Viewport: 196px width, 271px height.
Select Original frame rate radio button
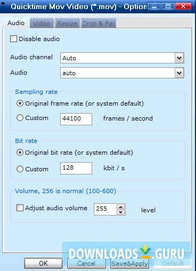[20, 103]
